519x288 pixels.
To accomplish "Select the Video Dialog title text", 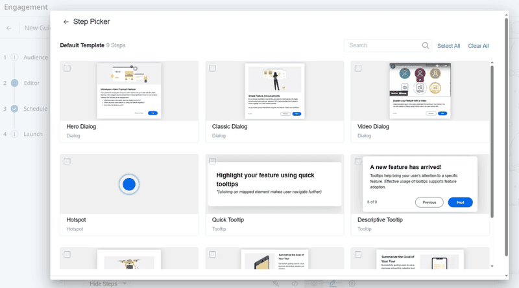I will [x=373, y=126].
